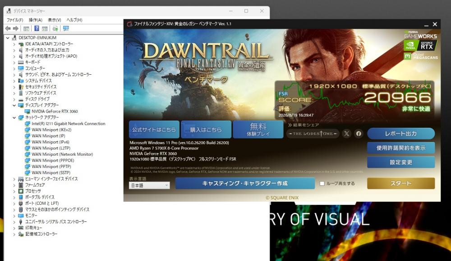Select WAN Miniport (L2TP) entry

coord(51,148)
